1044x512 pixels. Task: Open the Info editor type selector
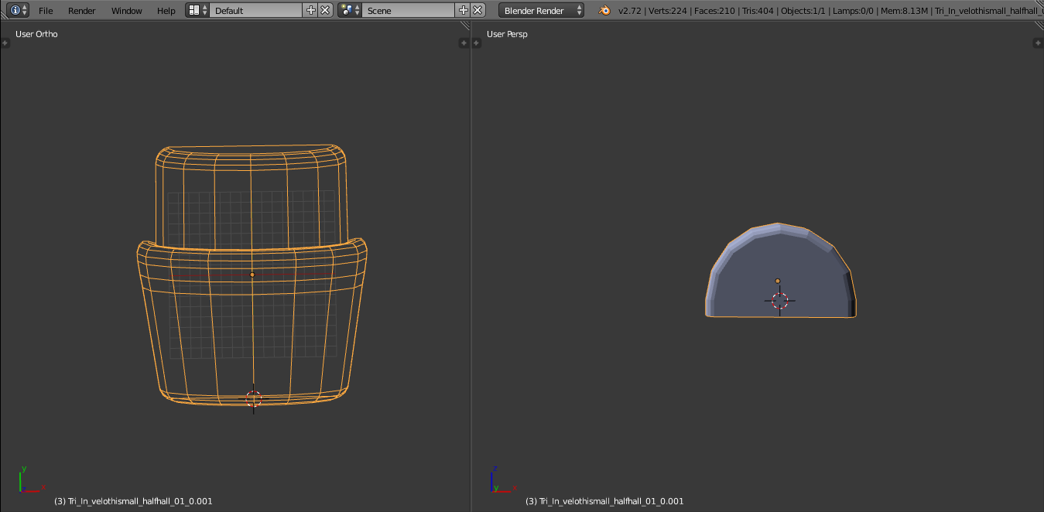[x=19, y=11]
